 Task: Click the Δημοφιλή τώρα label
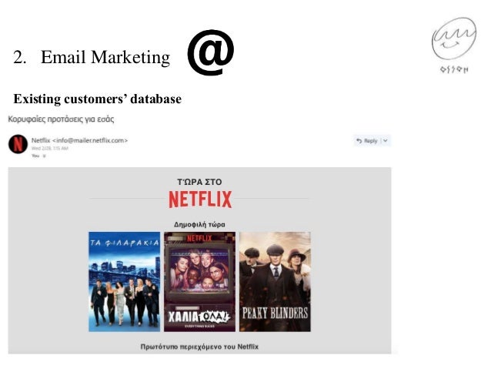199,224
